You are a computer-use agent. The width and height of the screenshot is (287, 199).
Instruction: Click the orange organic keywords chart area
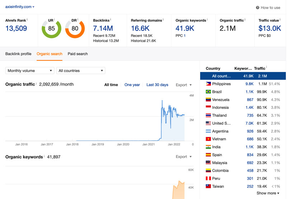coord(178,191)
